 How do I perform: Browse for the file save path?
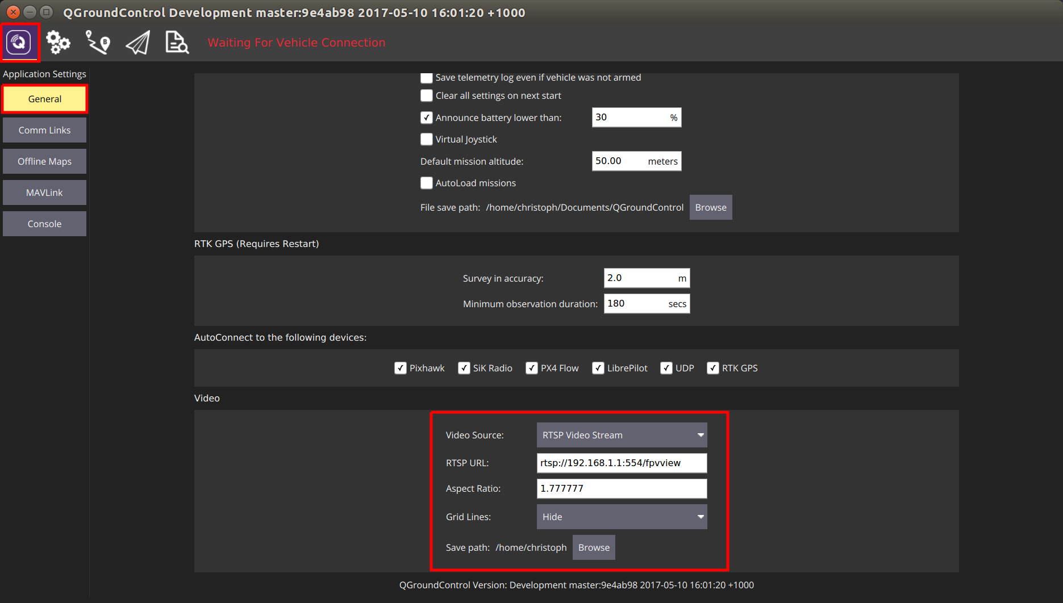coord(710,207)
